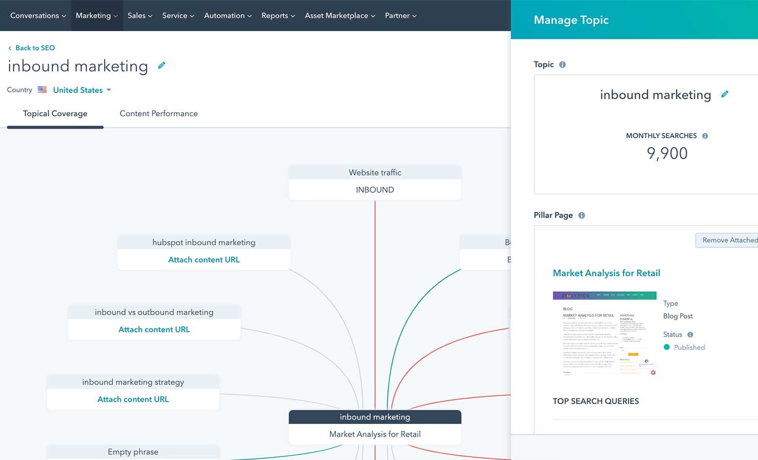Click info icon next to Topic label

tap(562, 65)
